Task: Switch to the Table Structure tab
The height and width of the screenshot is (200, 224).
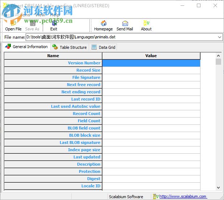Action: 69,47
